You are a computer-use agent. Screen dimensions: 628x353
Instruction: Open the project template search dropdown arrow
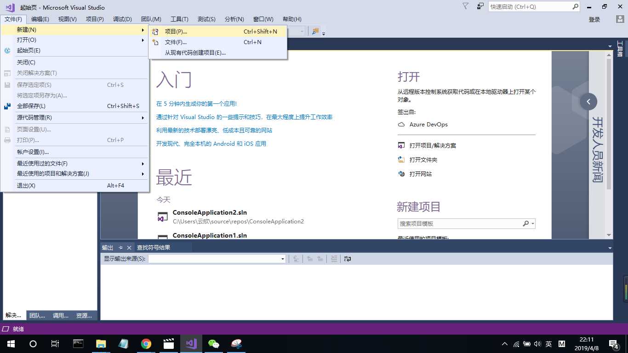click(533, 224)
